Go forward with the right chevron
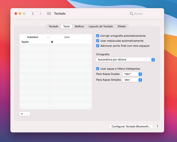The width and height of the screenshot is (177, 142). [40, 14]
